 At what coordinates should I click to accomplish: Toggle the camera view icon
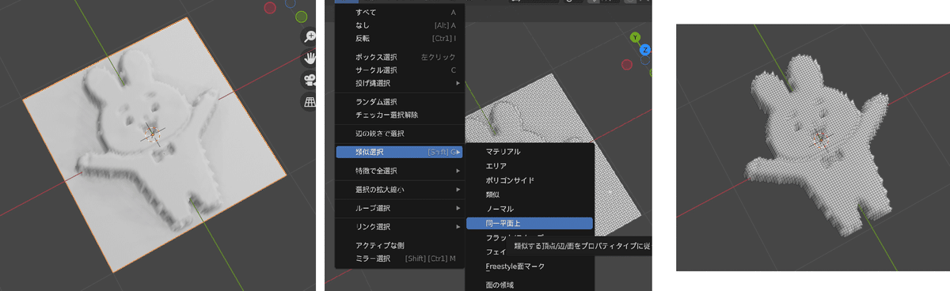310,80
